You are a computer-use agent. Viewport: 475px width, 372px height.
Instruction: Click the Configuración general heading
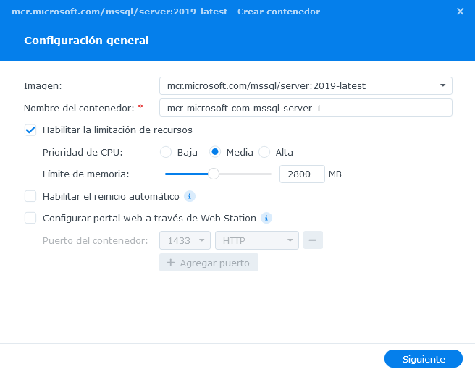[86, 41]
